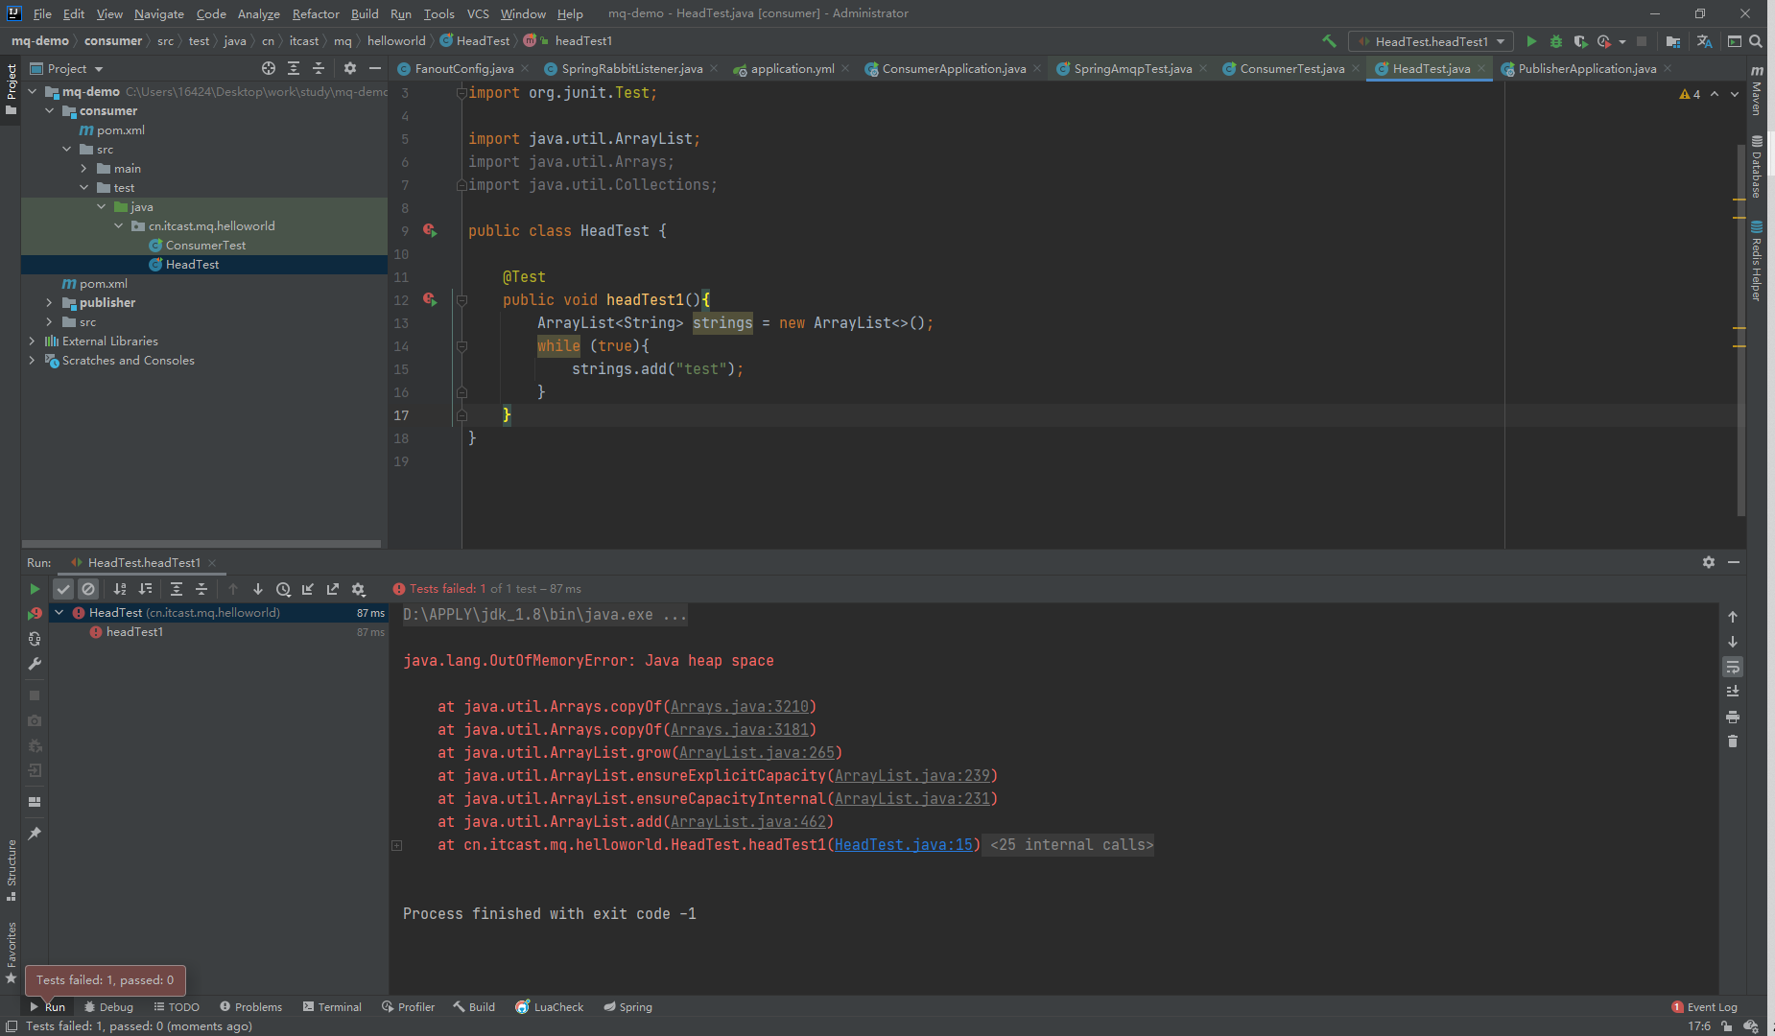Open Search Everywhere magnifier icon
The width and height of the screenshot is (1775, 1036).
pos(1756,41)
